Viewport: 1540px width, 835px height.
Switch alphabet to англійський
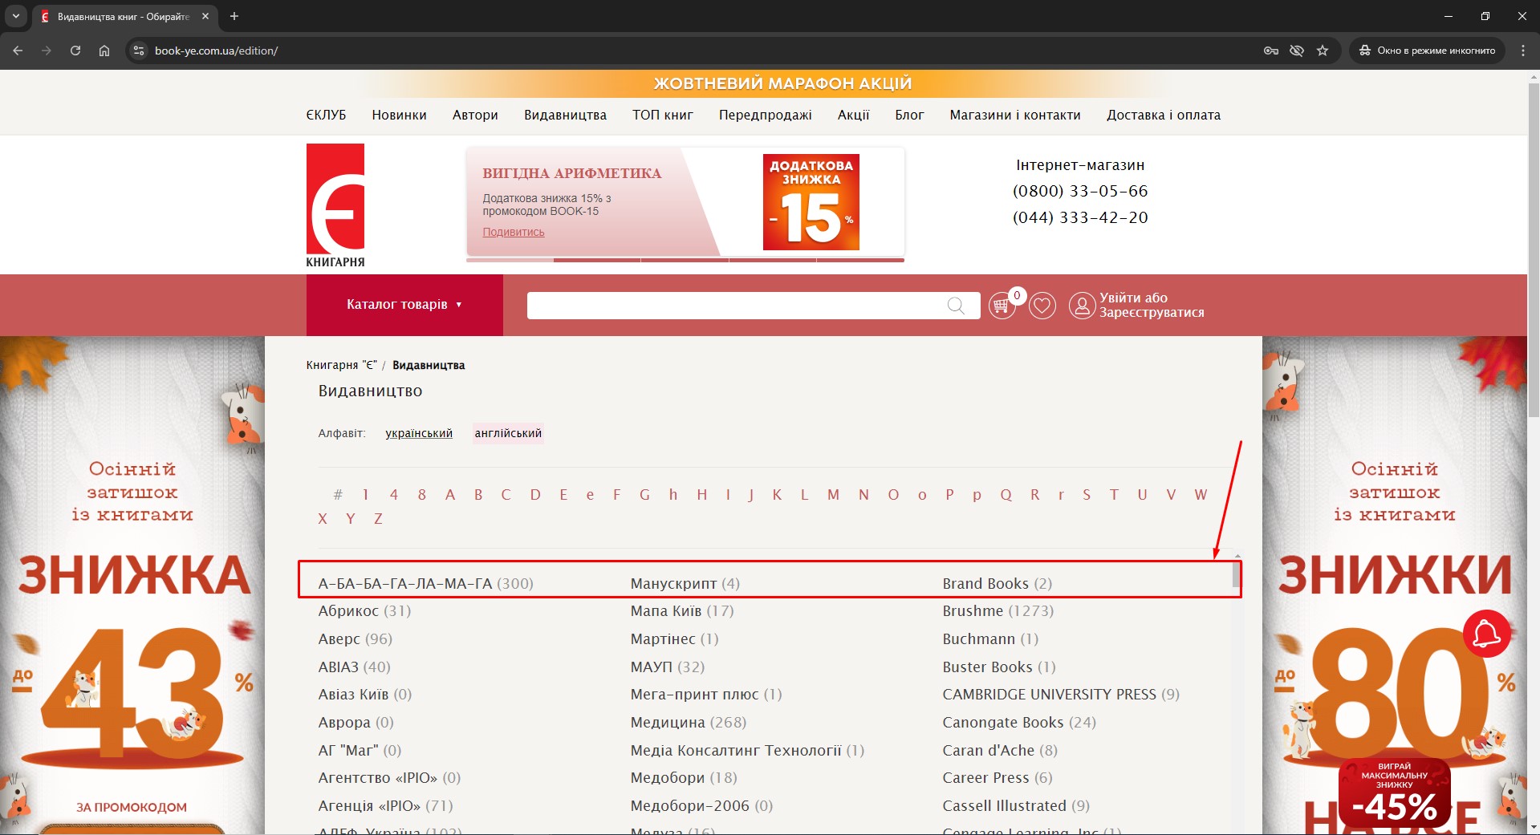pos(508,433)
